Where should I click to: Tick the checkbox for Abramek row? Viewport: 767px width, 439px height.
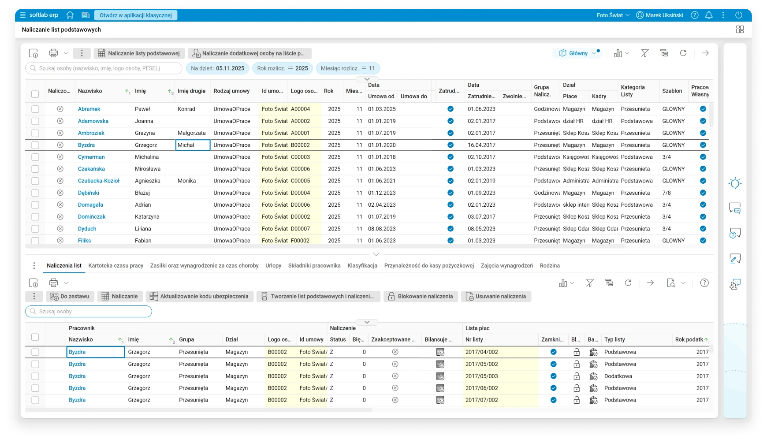tap(35, 109)
